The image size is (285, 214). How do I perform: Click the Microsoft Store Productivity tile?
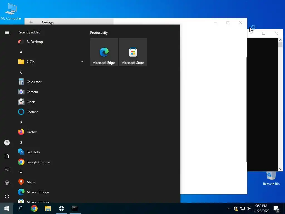point(133,52)
